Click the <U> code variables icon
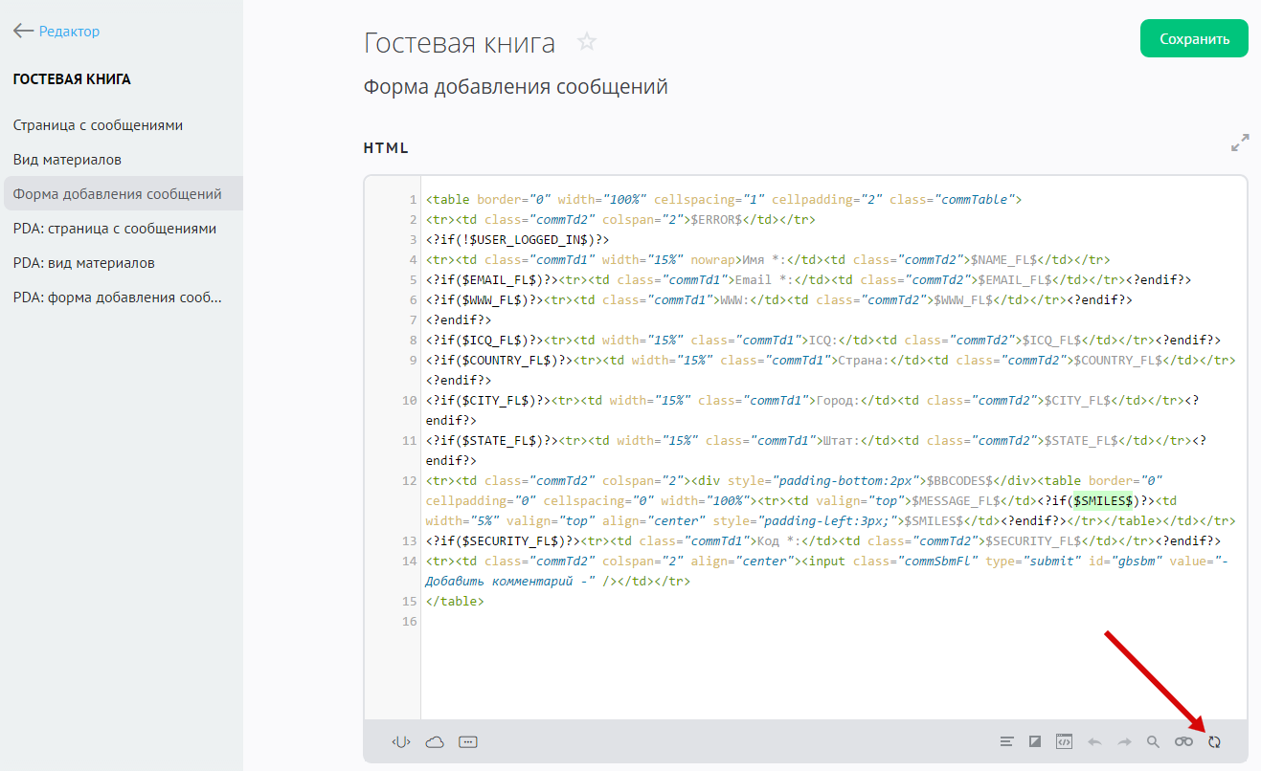This screenshot has width=1261, height=771. click(x=401, y=741)
